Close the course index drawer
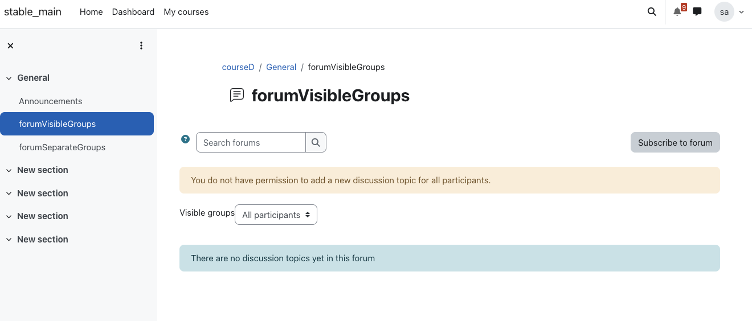Image resolution: width=752 pixels, height=321 pixels. click(10, 46)
